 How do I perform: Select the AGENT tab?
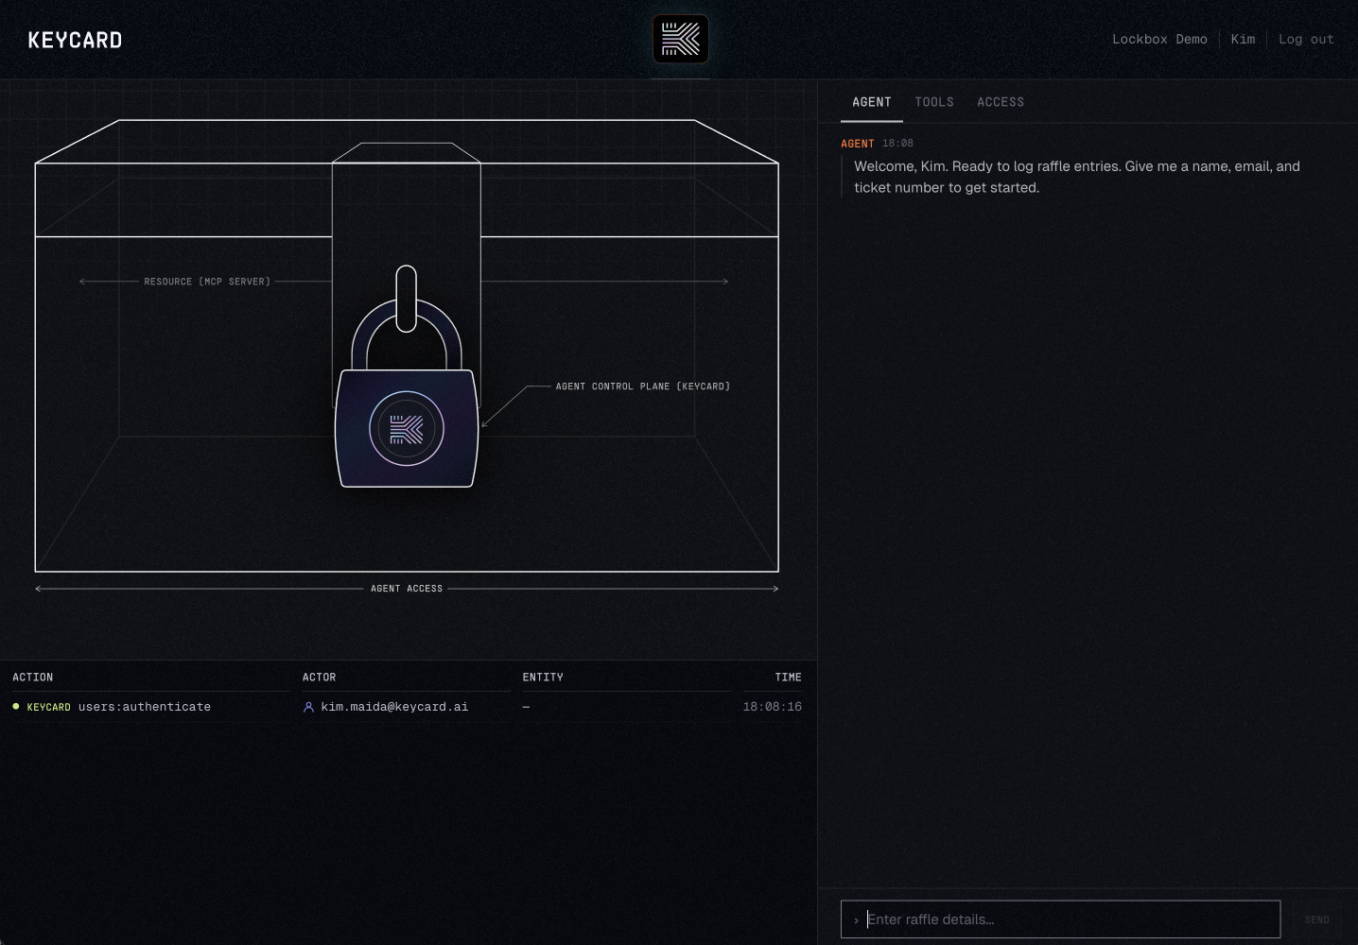[x=871, y=101]
